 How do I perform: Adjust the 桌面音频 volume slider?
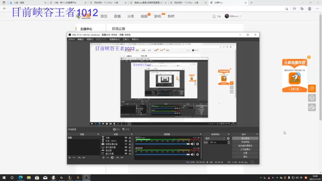[x=163, y=154]
